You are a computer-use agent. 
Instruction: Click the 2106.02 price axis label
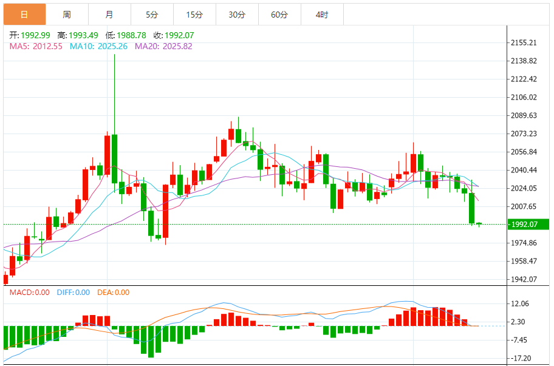pos(524,97)
